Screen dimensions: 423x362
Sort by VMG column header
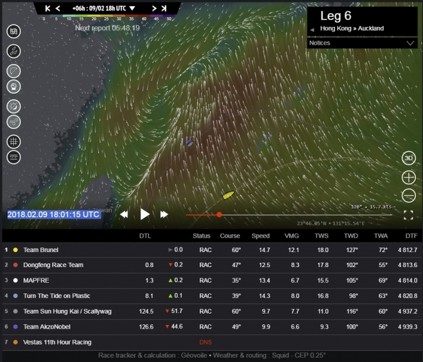292,236
